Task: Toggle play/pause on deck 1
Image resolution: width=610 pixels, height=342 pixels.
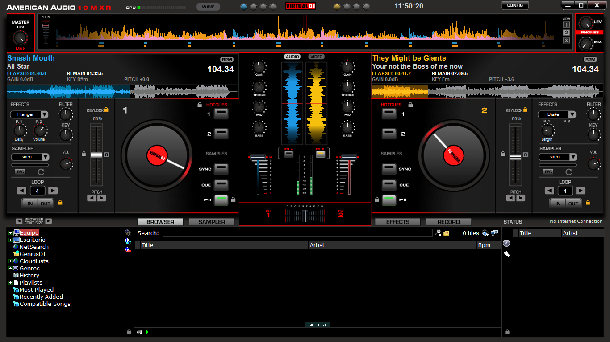Action: pos(221,200)
